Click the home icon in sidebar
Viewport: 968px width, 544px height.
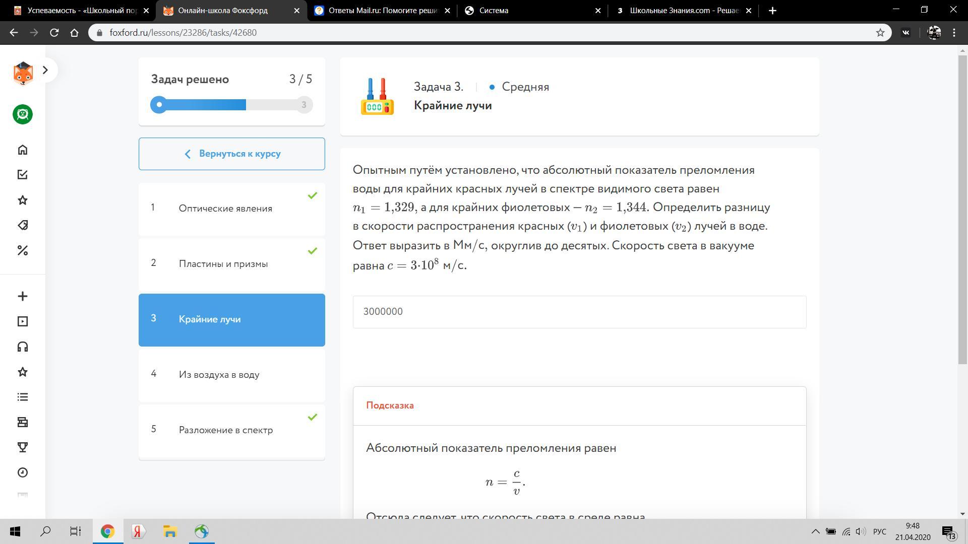coord(22,150)
